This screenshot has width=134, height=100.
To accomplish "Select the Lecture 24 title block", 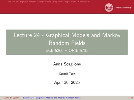I will [x=67, y=42].
